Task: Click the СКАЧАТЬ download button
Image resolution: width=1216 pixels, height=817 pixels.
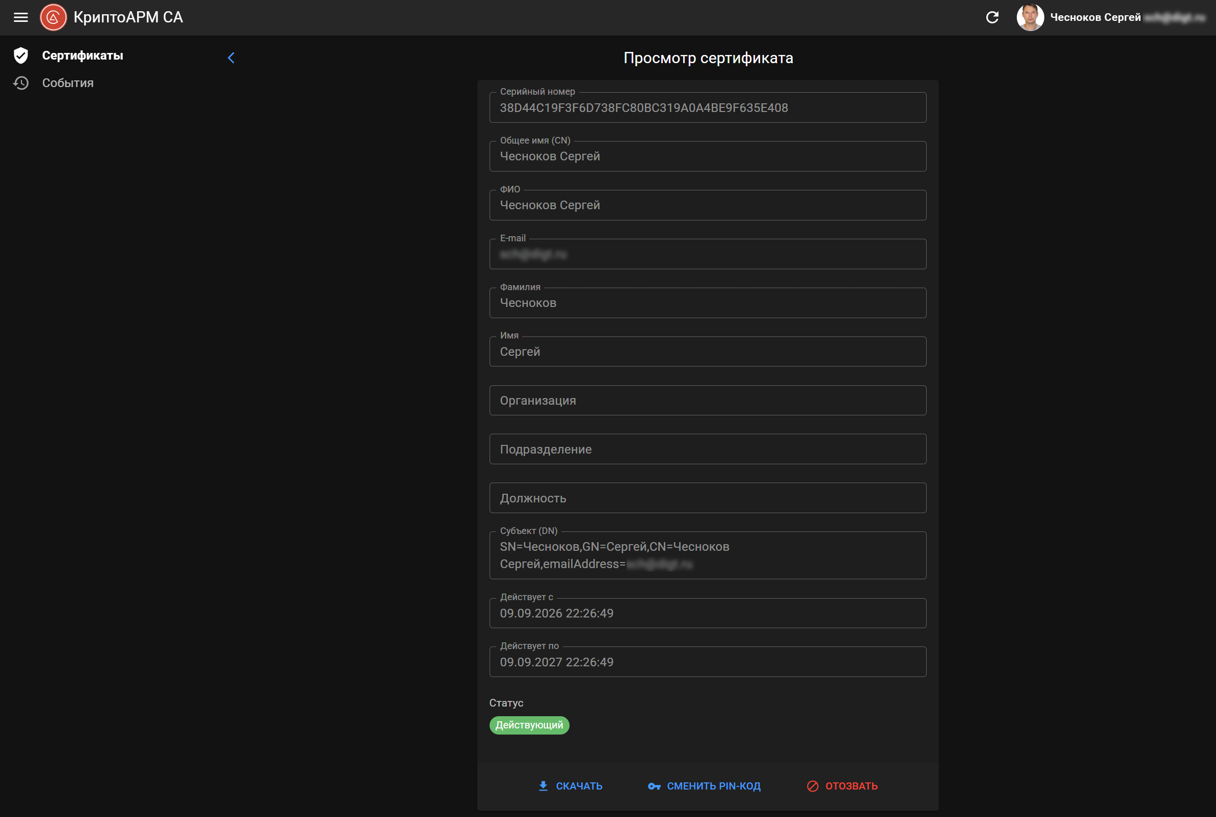Action: [x=571, y=786]
